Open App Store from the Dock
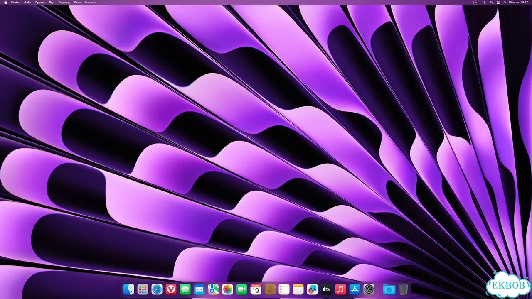Screen dimensions: 532x299 (x=355, y=289)
